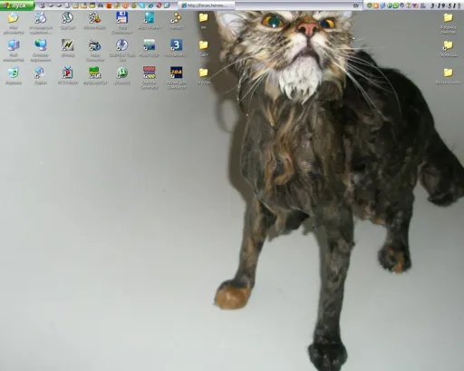Open the three yellow spheres shortcut icon
Viewport: 464px width, 371px height.
176,18
